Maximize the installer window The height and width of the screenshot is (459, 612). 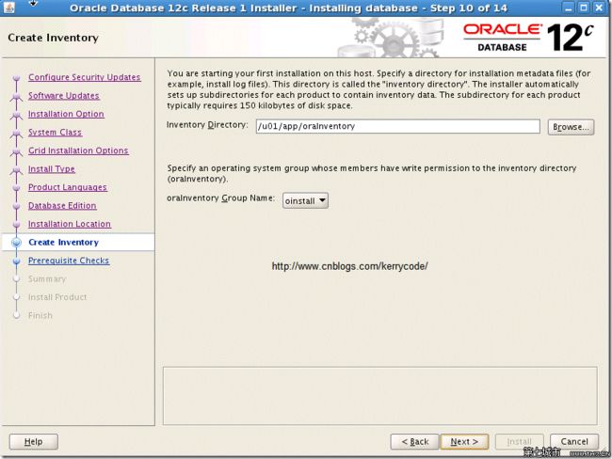pyautogui.click(x=584, y=7)
